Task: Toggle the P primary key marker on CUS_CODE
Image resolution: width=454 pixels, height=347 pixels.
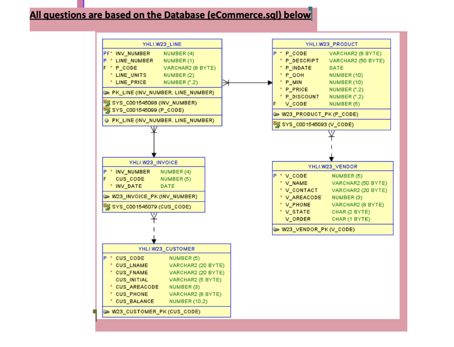Action: click(x=105, y=258)
